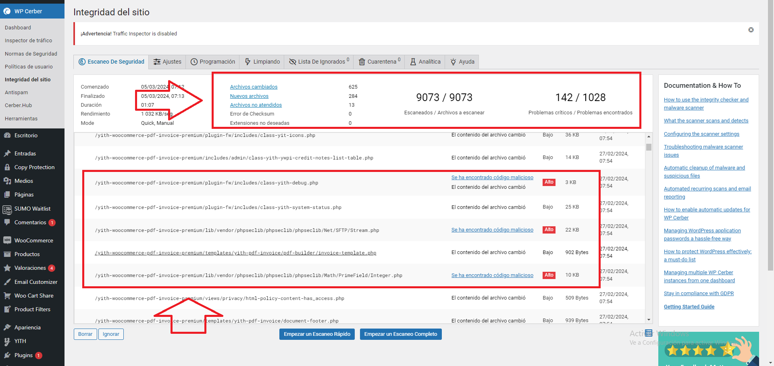774x366 pixels.
Task: Click the YITH menu icon
Action: [x=7, y=341]
